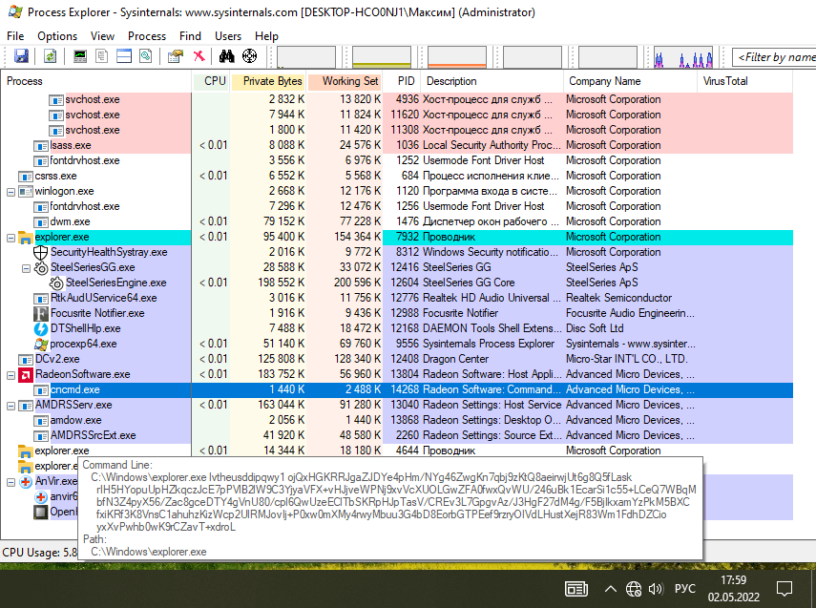Click the Show Process Tree toolbar icon
The height and width of the screenshot is (608, 816).
pyautogui.click(x=102, y=57)
